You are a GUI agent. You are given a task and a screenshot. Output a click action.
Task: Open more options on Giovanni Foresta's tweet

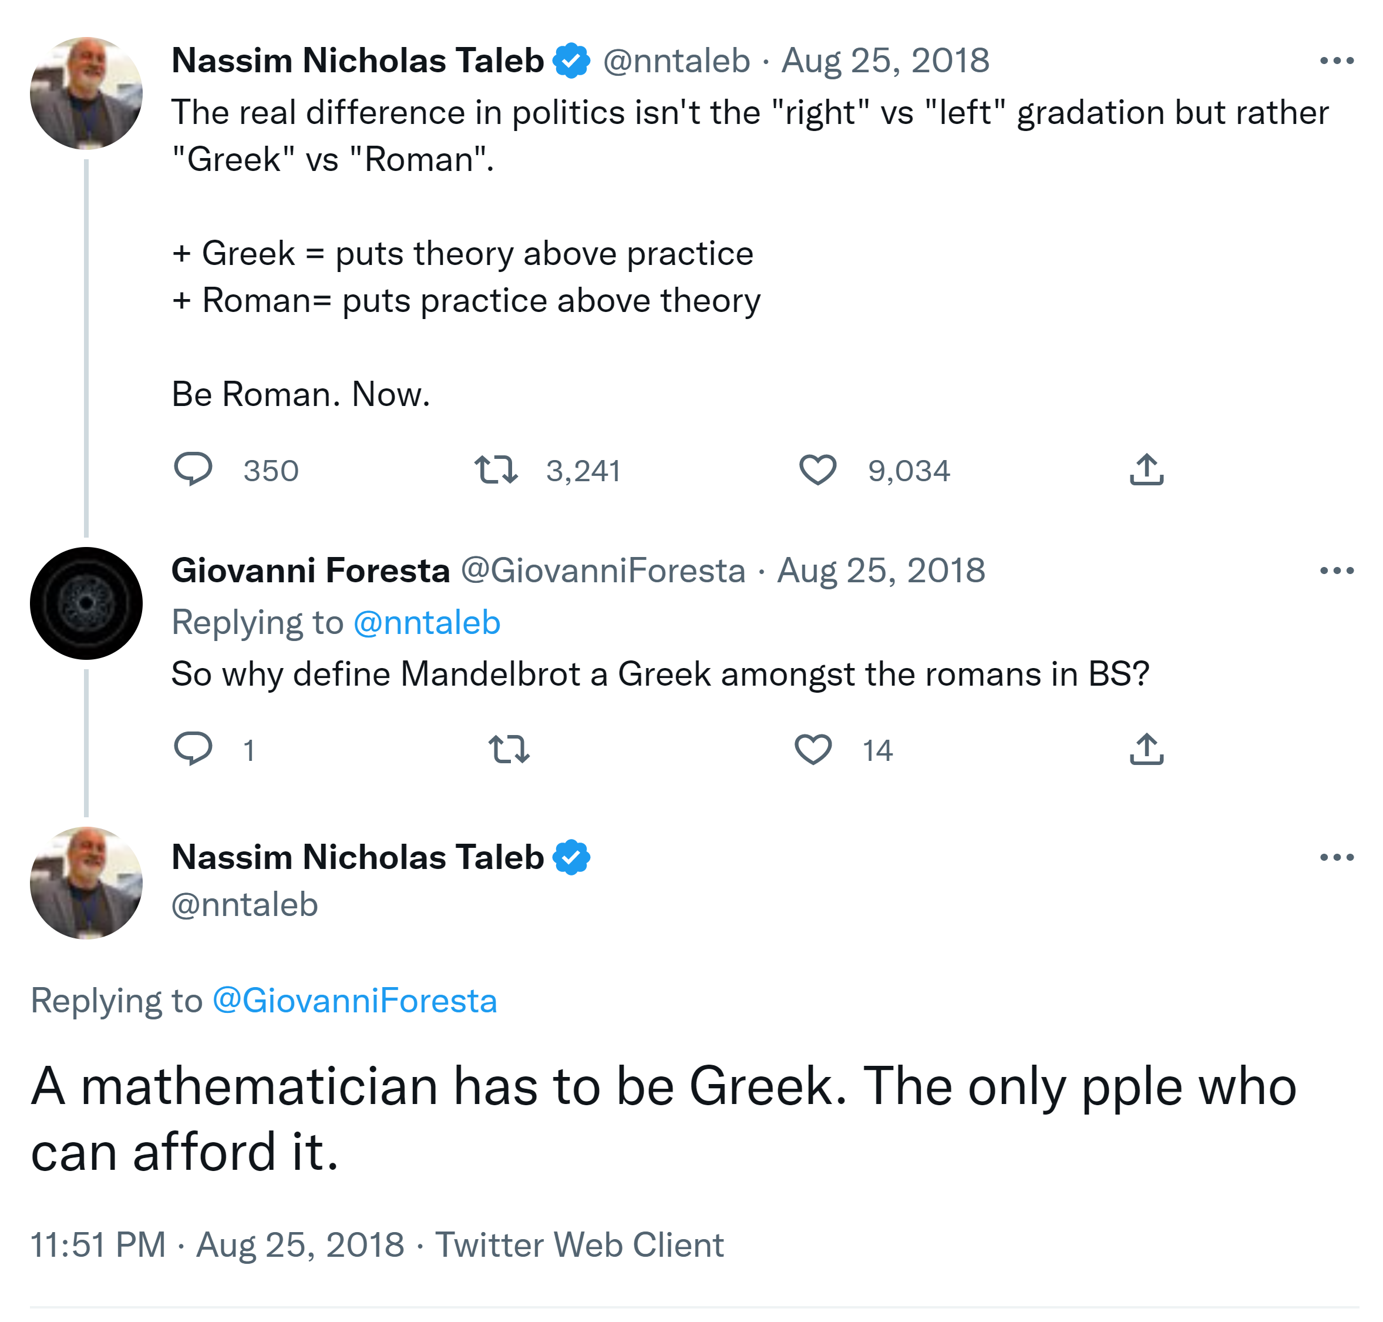point(1336,570)
